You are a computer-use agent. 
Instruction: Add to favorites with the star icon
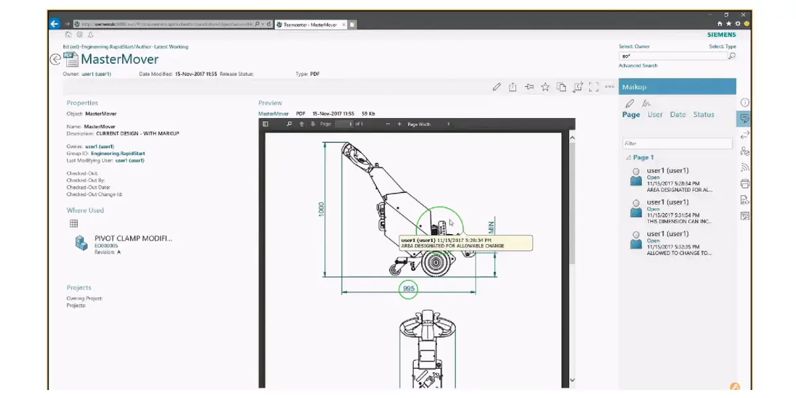545,87
